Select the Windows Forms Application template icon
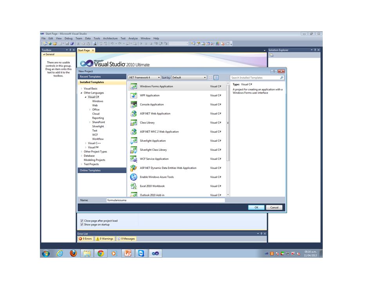 [134, 86]
